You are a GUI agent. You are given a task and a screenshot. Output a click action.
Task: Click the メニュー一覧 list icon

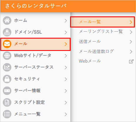click(x=7, y=114)
